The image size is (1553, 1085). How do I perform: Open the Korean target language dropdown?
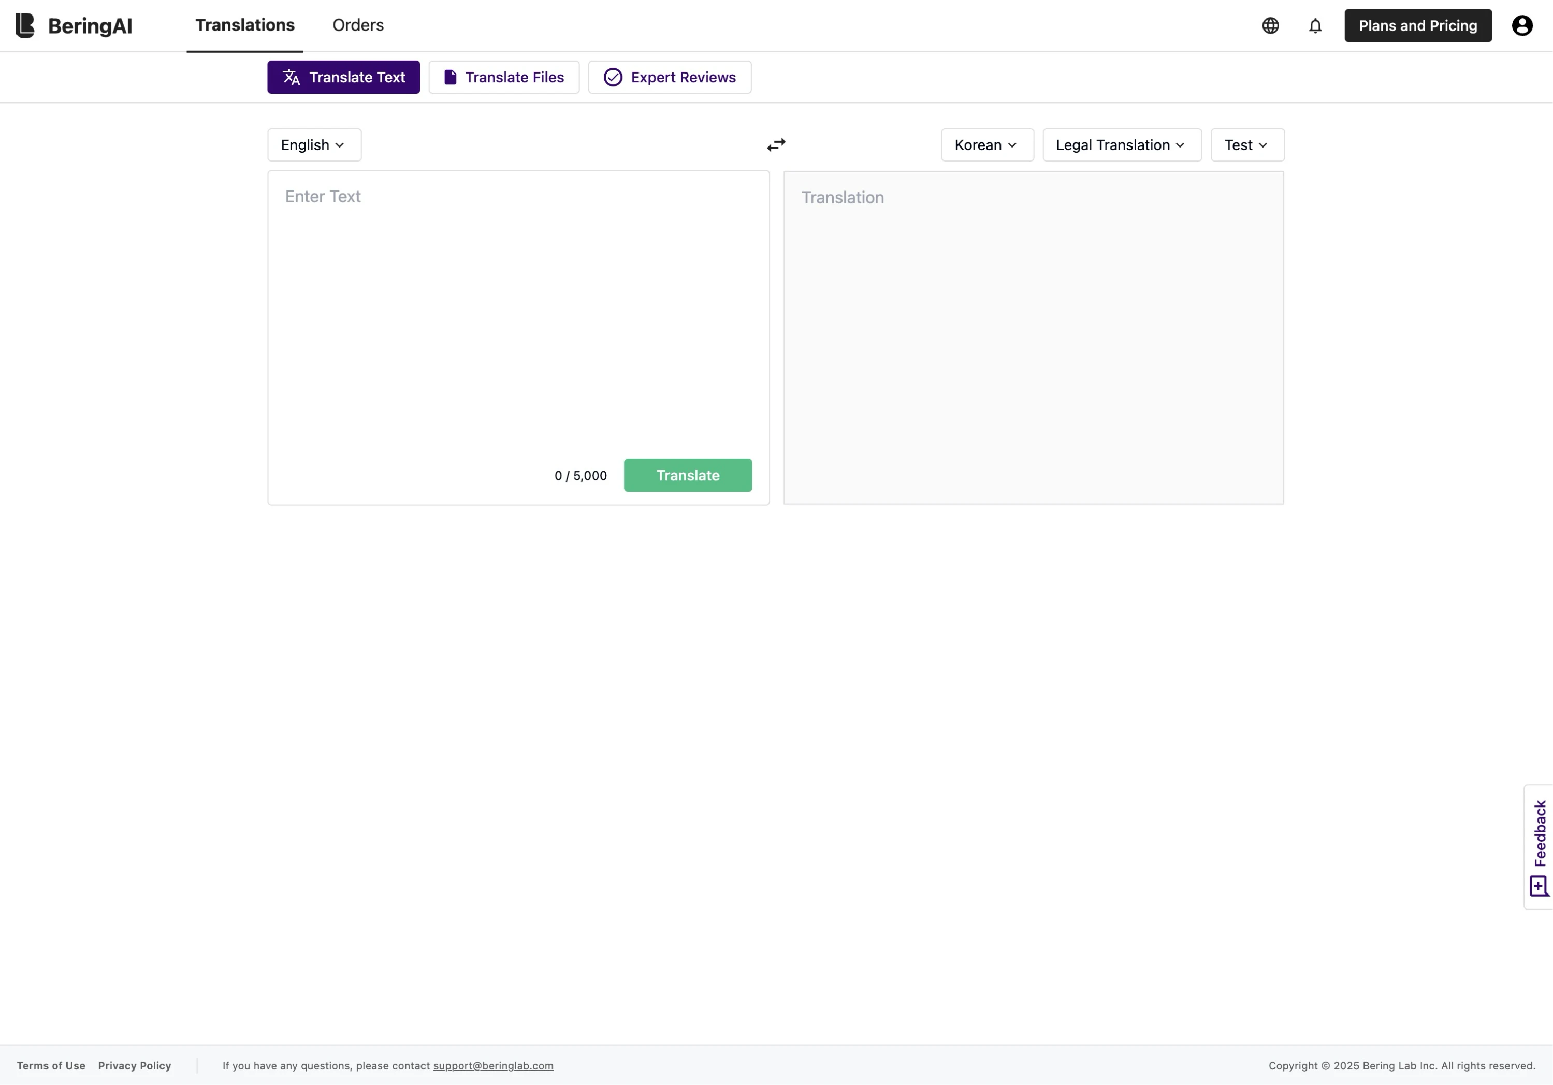click(987, 144)
